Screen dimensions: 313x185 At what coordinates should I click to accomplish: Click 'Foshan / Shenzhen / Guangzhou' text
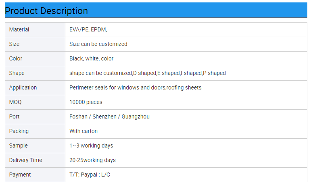(110, 116)
